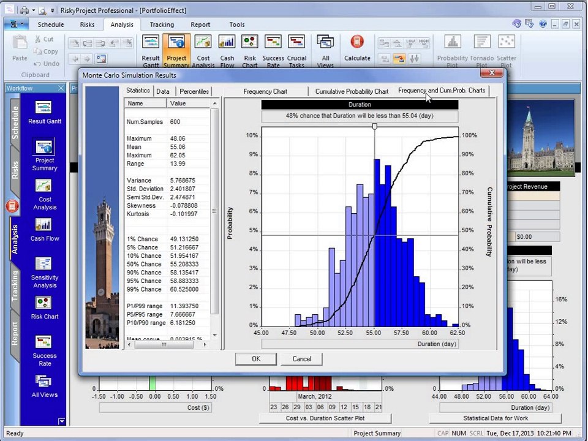Toggle the highlighted orange ribbon option button

pyautogui.click(x=399, y=59)
